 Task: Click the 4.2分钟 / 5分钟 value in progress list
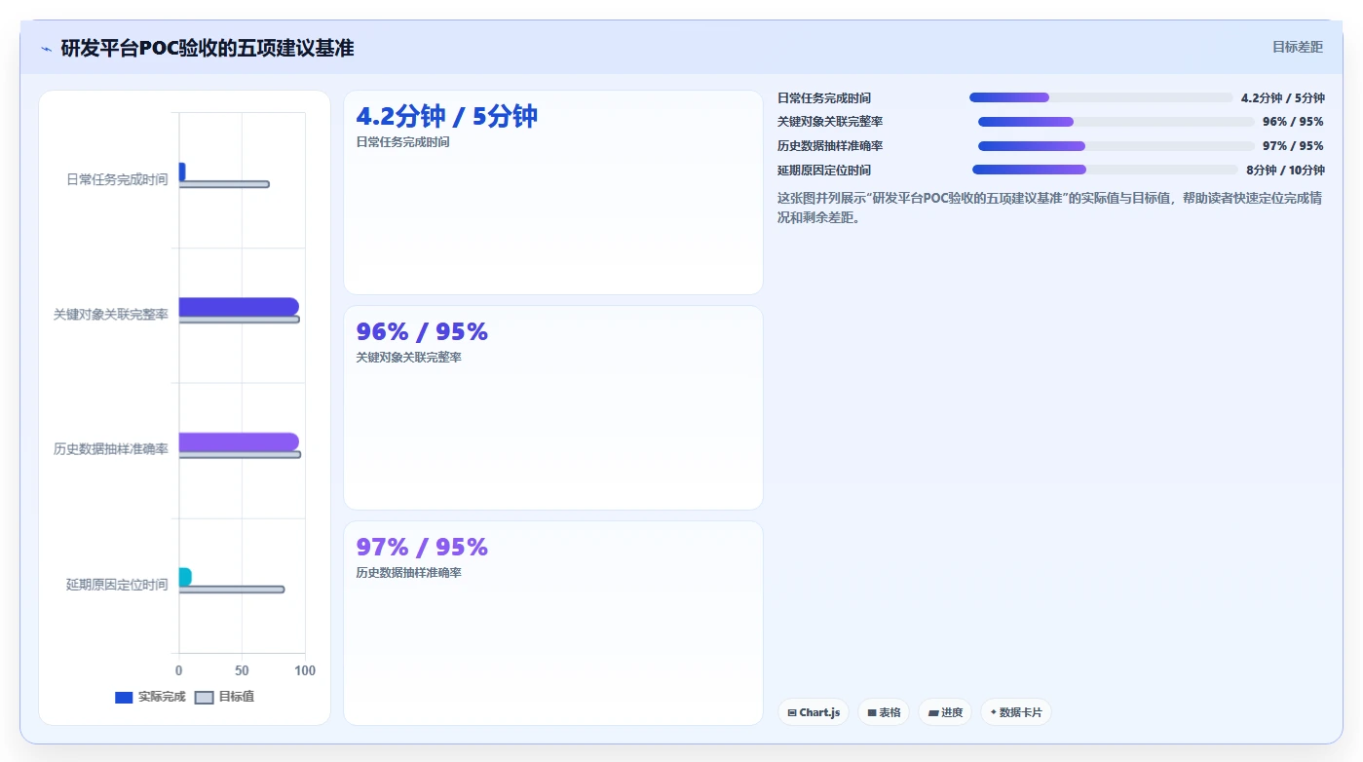coord(1283,98)
